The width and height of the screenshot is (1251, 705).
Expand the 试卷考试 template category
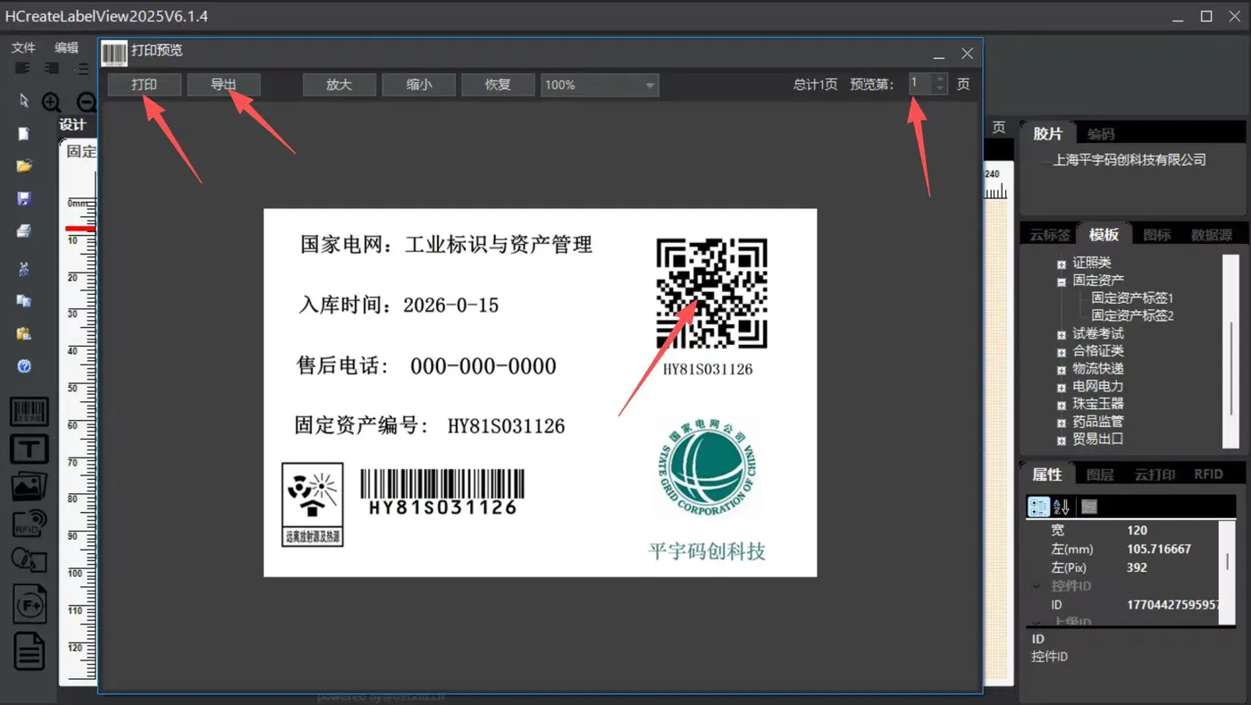click(1062, 334)
